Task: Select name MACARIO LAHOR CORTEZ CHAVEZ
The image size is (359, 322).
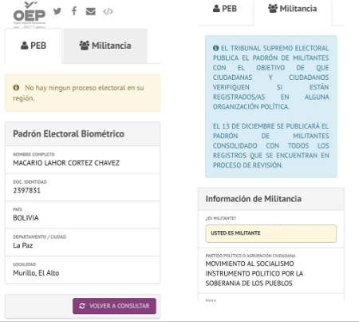Action: (x=66, y=163)
